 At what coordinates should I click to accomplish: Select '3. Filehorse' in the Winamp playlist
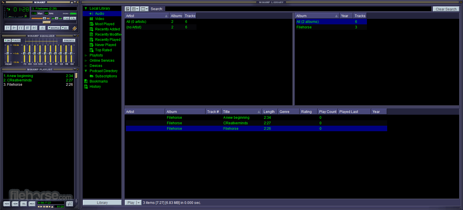pos(38,85)
